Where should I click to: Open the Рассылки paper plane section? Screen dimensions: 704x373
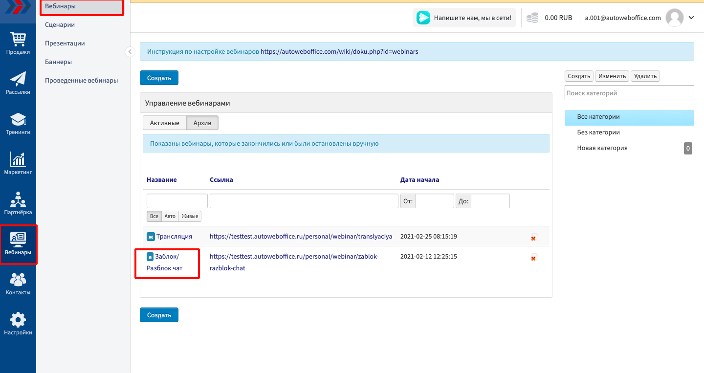[x=18, y=83]
